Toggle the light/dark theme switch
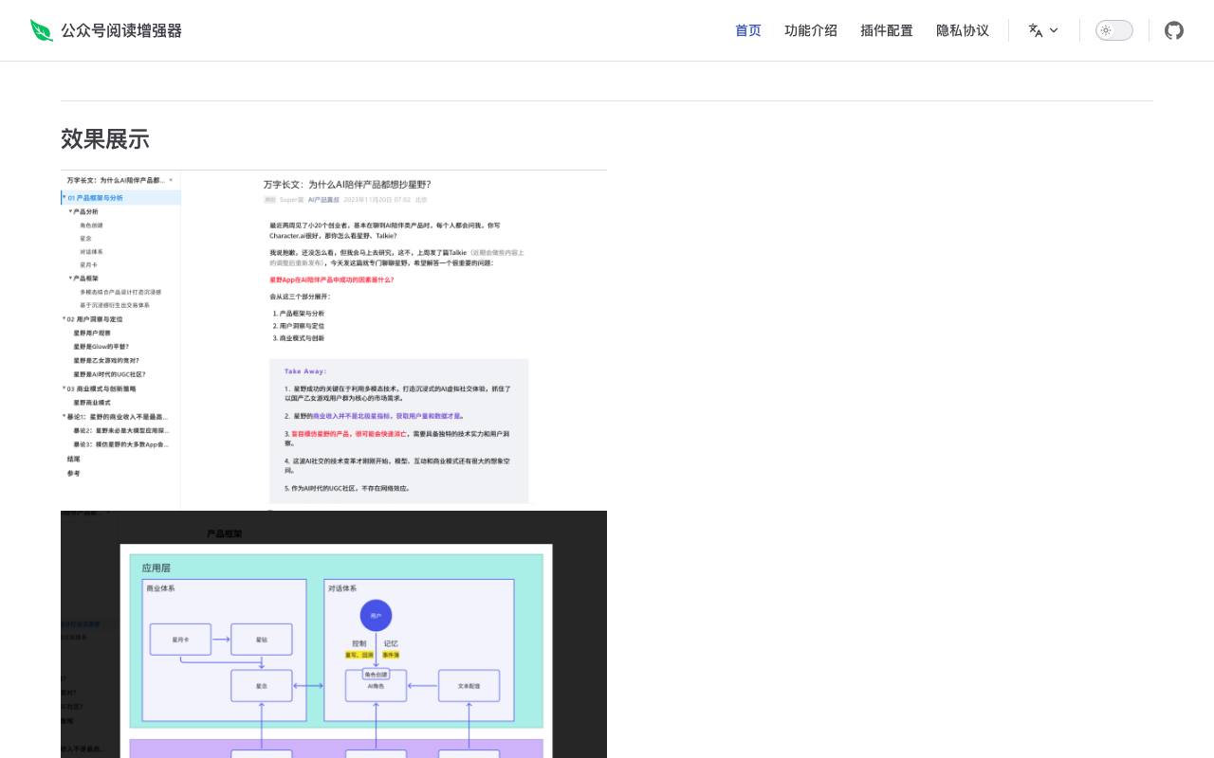This screenshot has height=758, width=1214. [1114, 30]
